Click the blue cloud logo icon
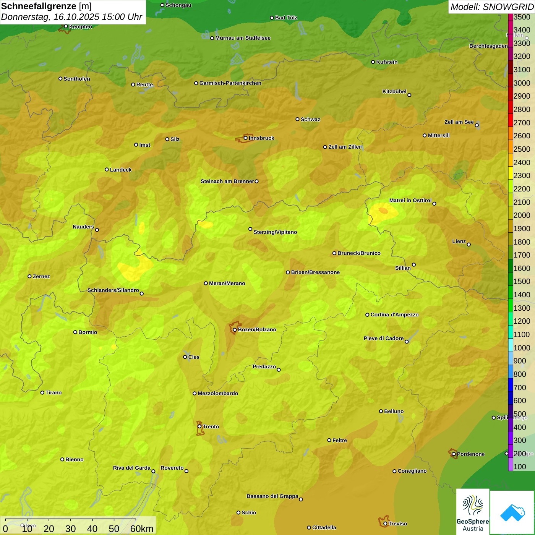 [512, 512]
